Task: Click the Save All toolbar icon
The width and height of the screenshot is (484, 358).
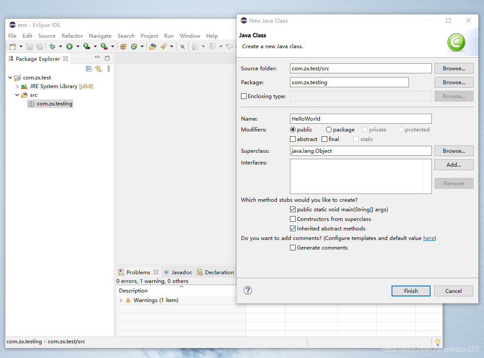Action: coord(40,46)
